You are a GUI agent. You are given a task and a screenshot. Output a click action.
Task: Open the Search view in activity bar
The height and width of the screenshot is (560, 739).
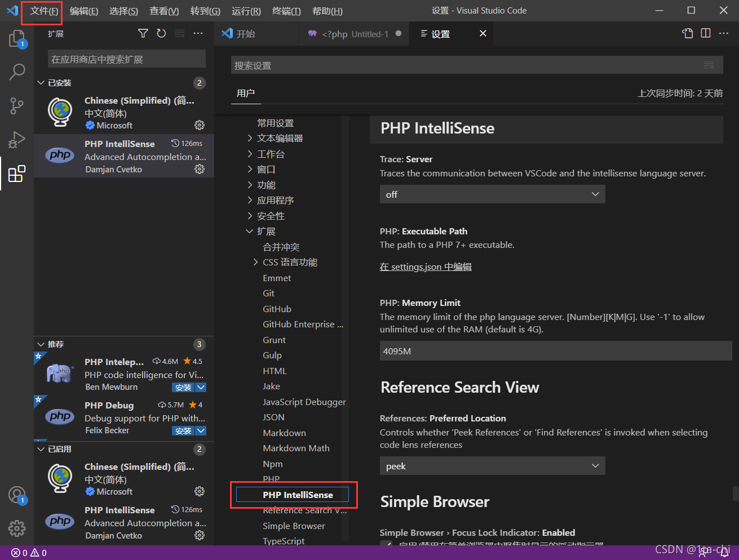[17, 72]
